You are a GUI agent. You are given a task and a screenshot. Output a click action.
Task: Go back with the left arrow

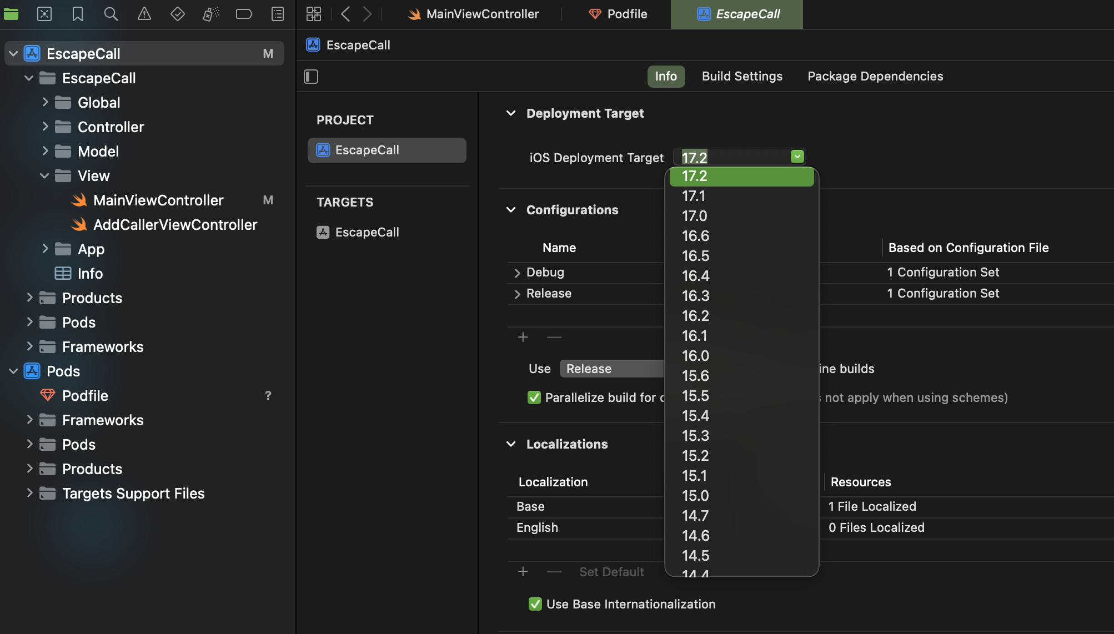345,14
